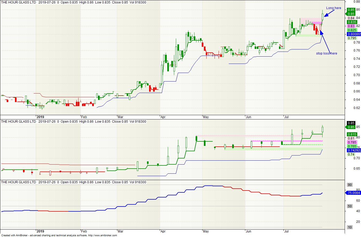
Task: Click the 'stop loss here' annotation text
Action: tap(327, 53)
